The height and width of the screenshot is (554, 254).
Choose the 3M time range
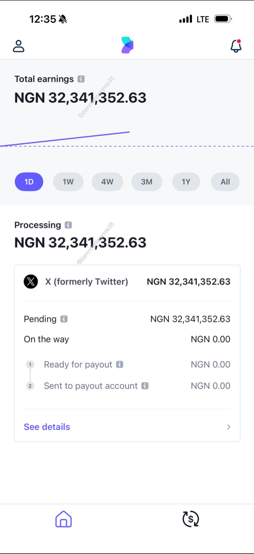pyautogui.click(x=147, y=182)
